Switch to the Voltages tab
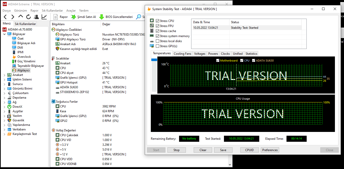Image resolution: width=344 pixels, height=169 pixels. 200,53
